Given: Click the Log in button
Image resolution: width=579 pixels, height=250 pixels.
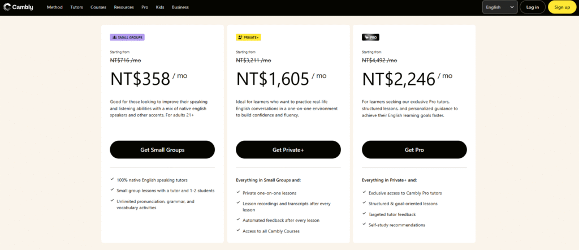Looking at the screenshot, I should click(532, 7).
